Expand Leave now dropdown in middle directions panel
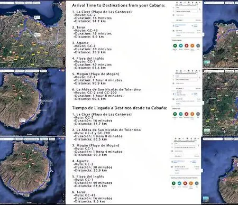 click(x=180, y=88)
